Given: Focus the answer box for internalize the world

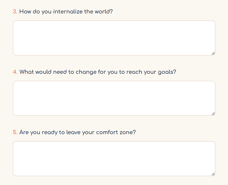Looking at the screenshot, I should (114, 38).
